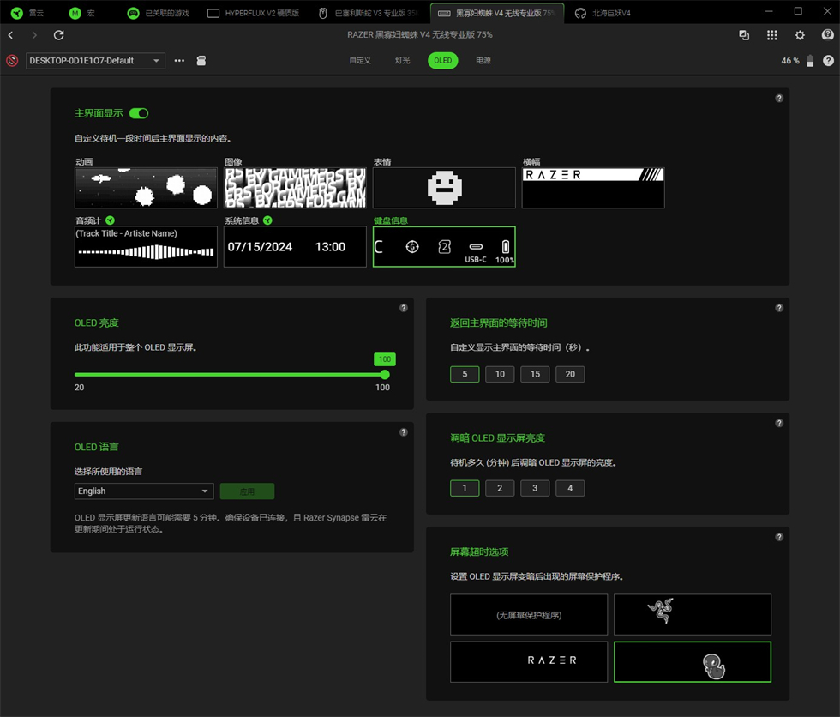
Task: Open the modules grid icon
Action: [772, 35]
